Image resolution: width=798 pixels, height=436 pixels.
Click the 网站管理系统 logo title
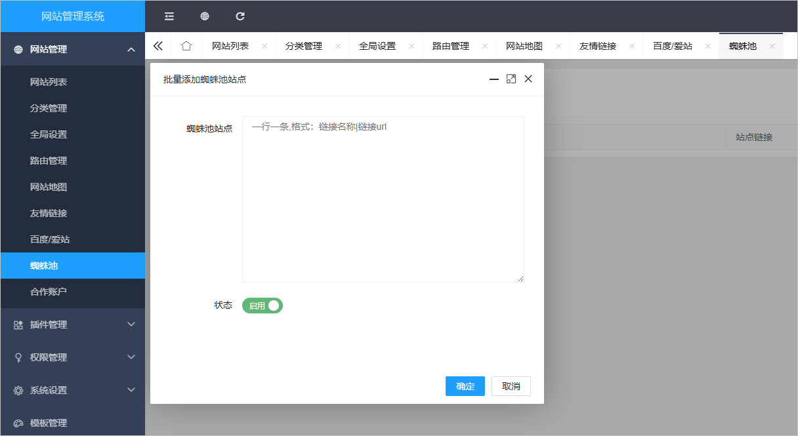coord(73,16)
